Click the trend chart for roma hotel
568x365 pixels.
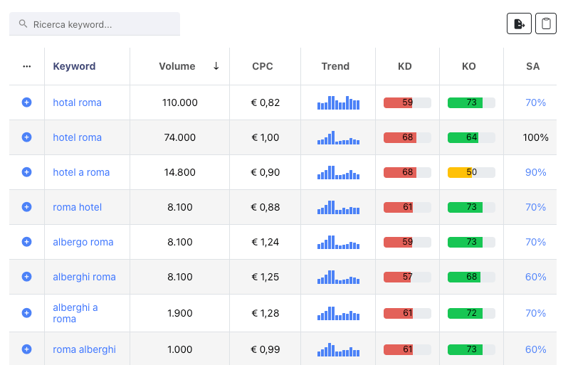pyautogui.click(x=338, y=207)
